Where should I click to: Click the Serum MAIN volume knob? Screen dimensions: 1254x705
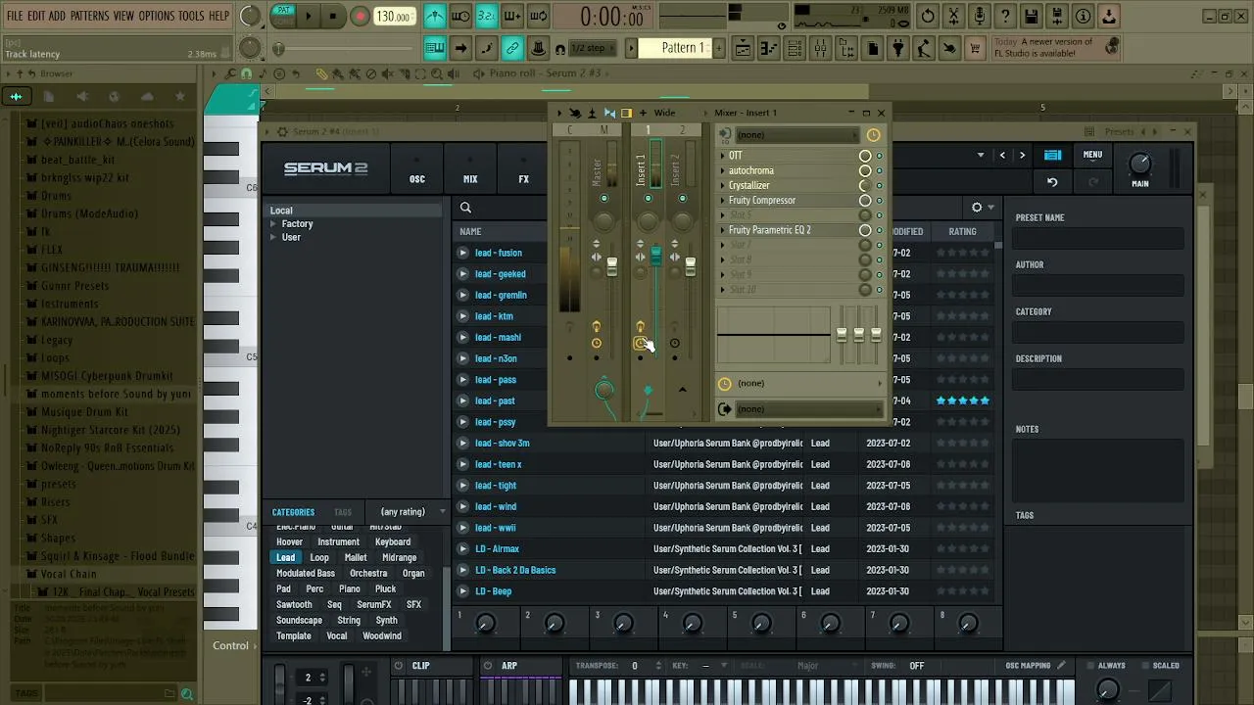click(x=1140, y=163)
